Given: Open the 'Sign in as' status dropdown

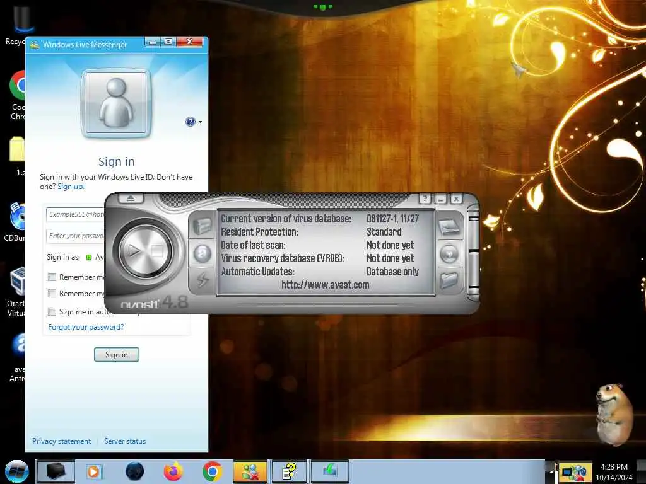Looking at the screenshot, I should pos(95,257).
